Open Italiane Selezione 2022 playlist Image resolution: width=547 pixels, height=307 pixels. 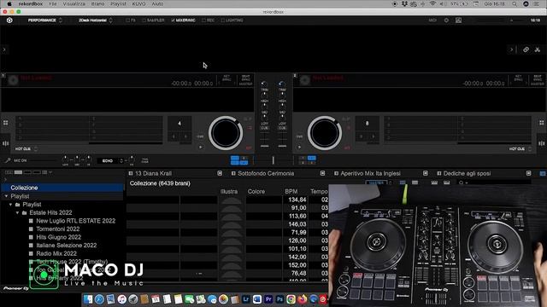point(67,246)
